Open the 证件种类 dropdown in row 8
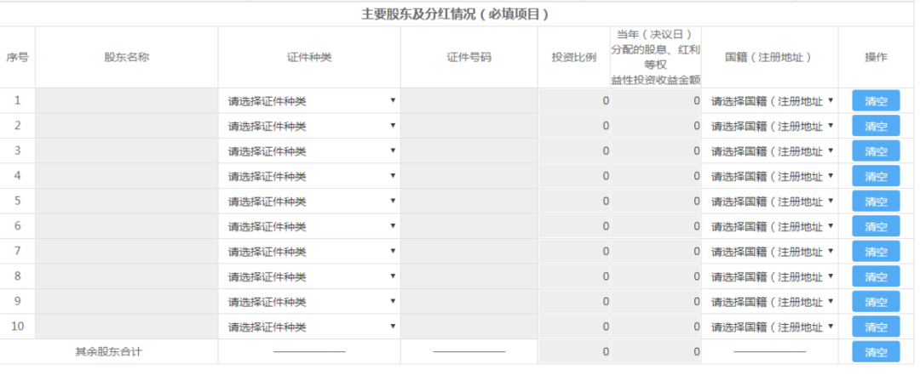The image size is (920, 375). coord(309,277)
